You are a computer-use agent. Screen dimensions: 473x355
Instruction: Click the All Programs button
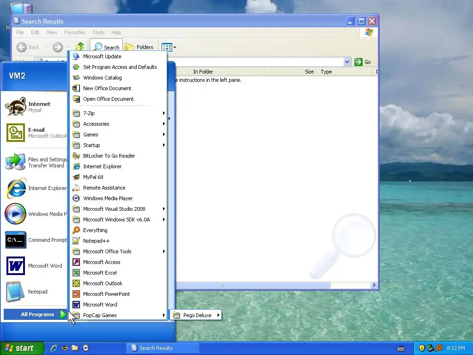pos(35,314)
